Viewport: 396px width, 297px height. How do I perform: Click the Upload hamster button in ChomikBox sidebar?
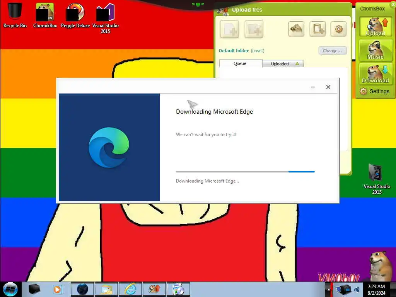[376, 27]
